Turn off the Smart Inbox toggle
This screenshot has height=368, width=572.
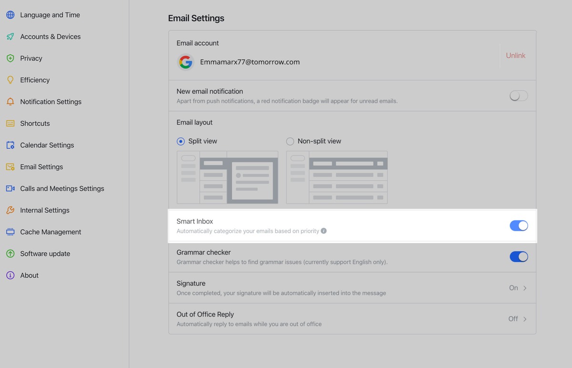click(x=519, y=226)
